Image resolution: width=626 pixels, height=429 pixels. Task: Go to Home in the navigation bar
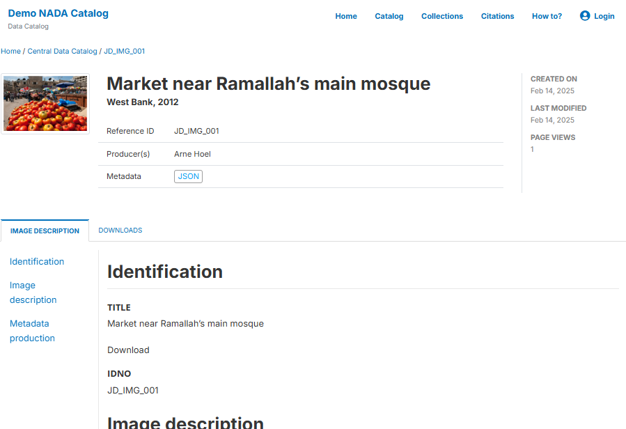[345, 16]
